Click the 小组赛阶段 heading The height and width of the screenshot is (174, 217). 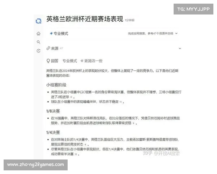[x=56, y=85]
